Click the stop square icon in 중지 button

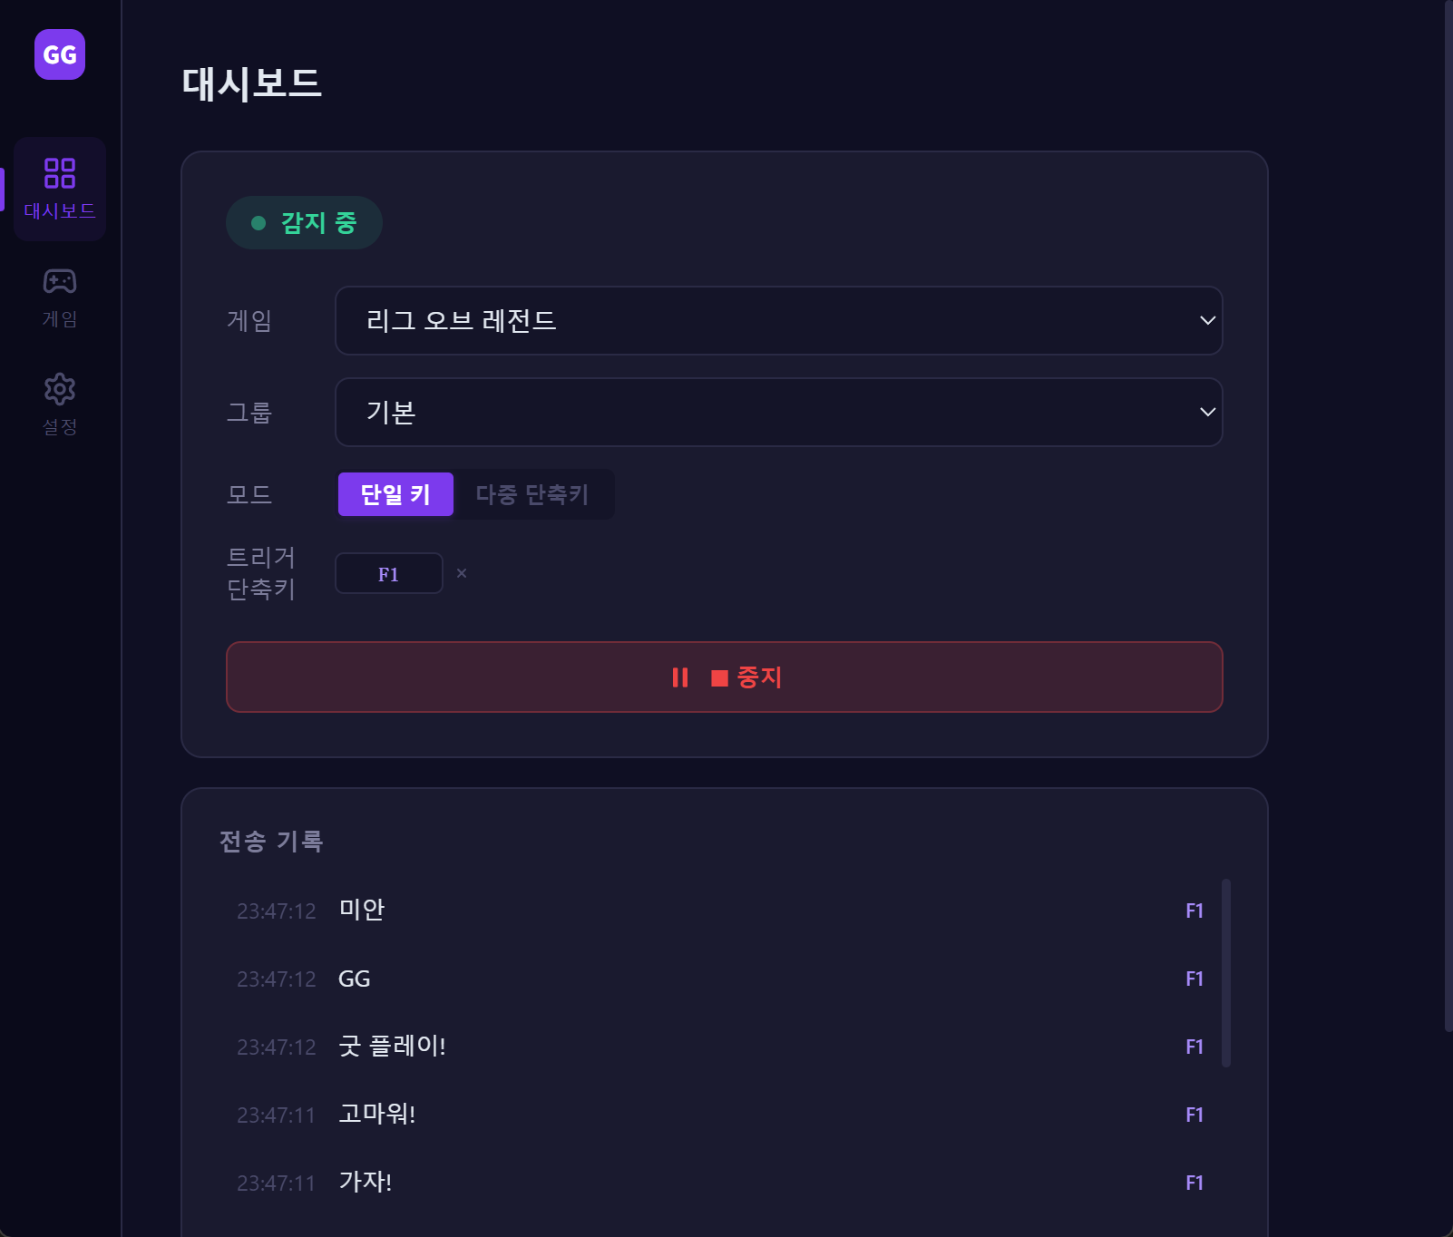coord(719,677)
